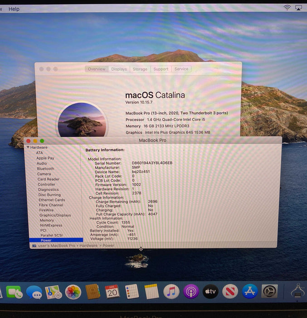Click Cycle Count value 1355
Viewport: 307px width, 318px height.
click(126, 222)
